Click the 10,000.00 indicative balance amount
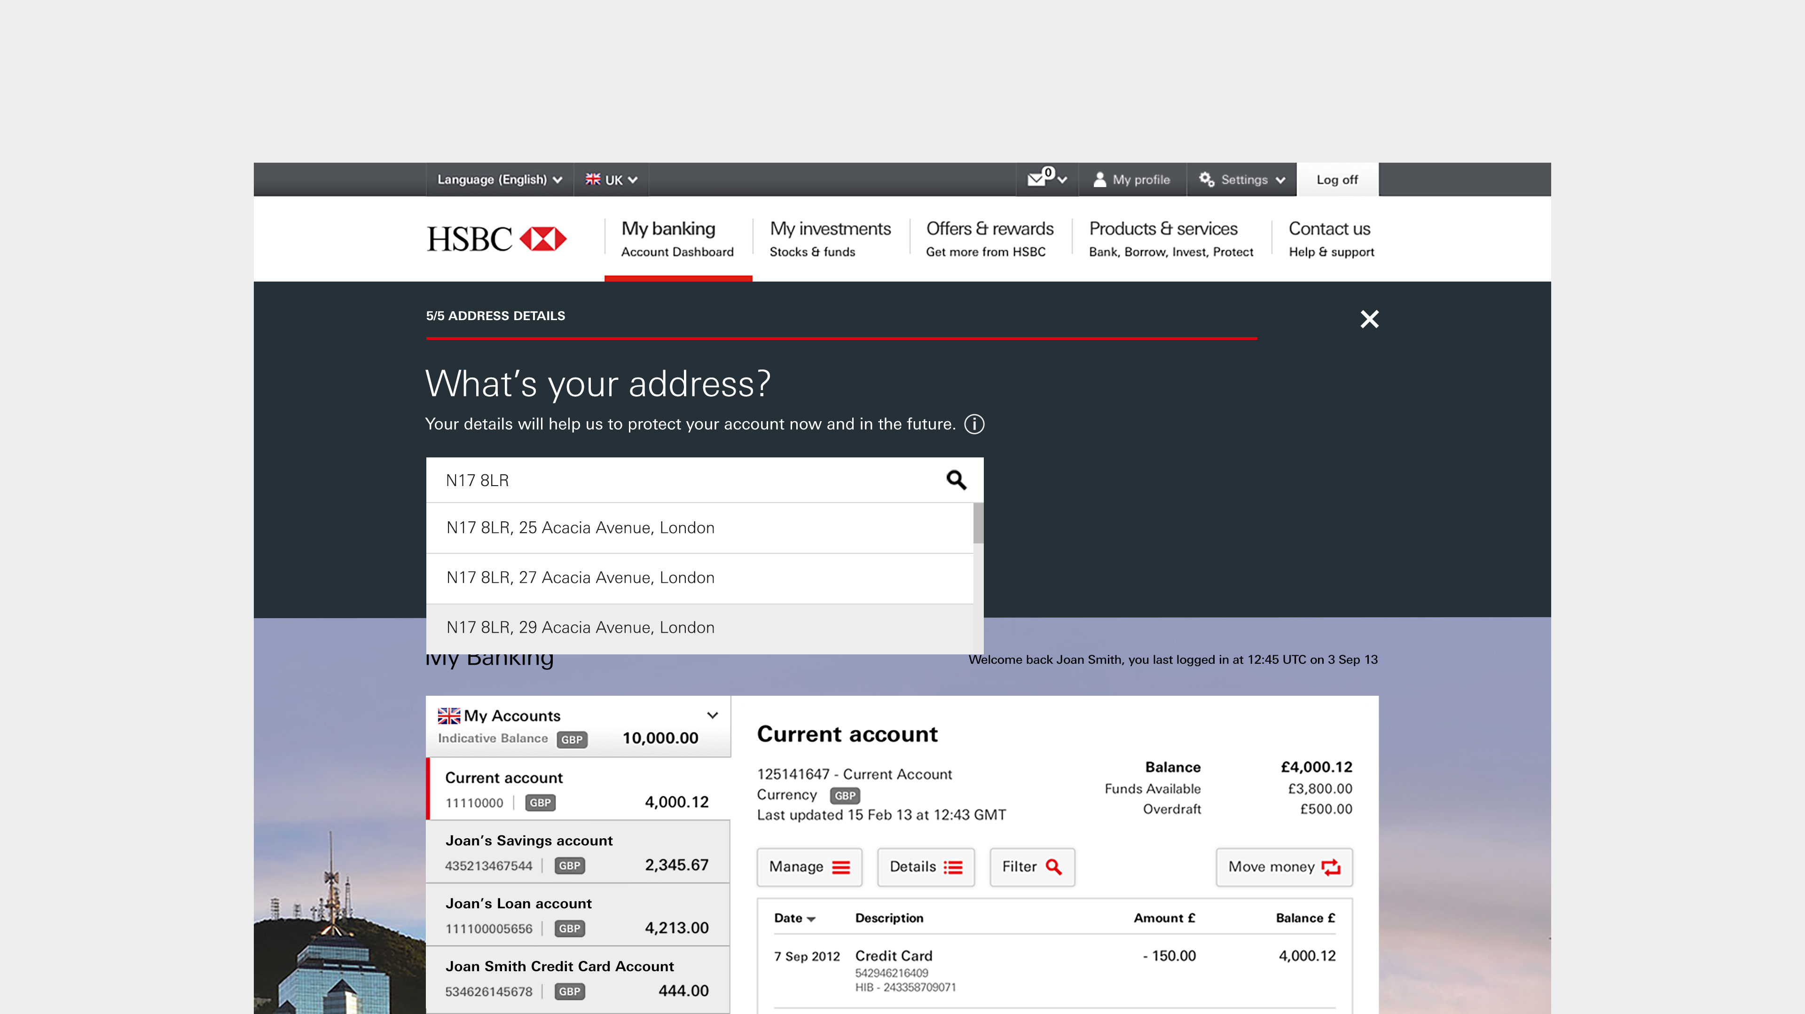1805x1014 pixels. pos(660,739)
